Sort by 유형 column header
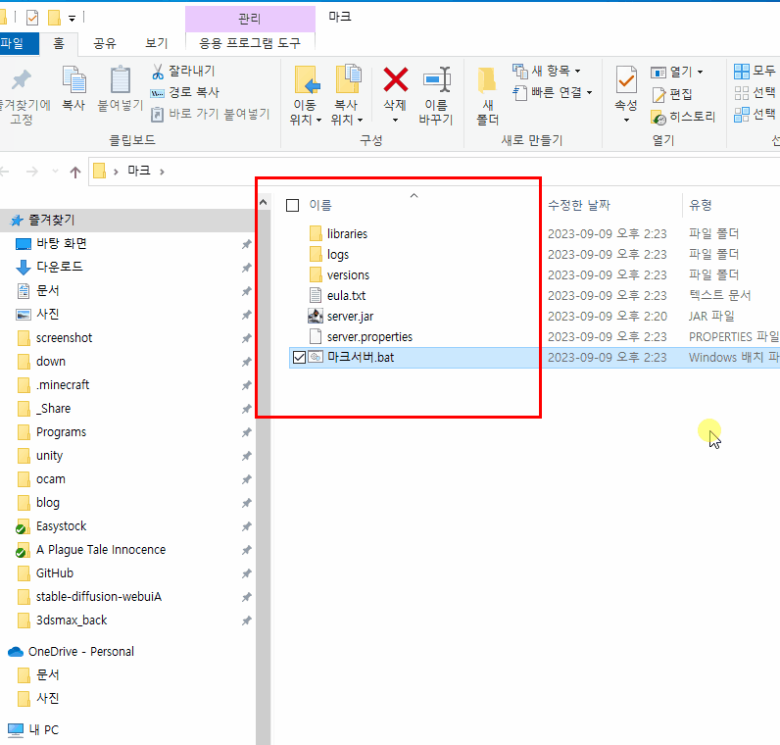The image size is (780, 745). [x=701, y=205]
